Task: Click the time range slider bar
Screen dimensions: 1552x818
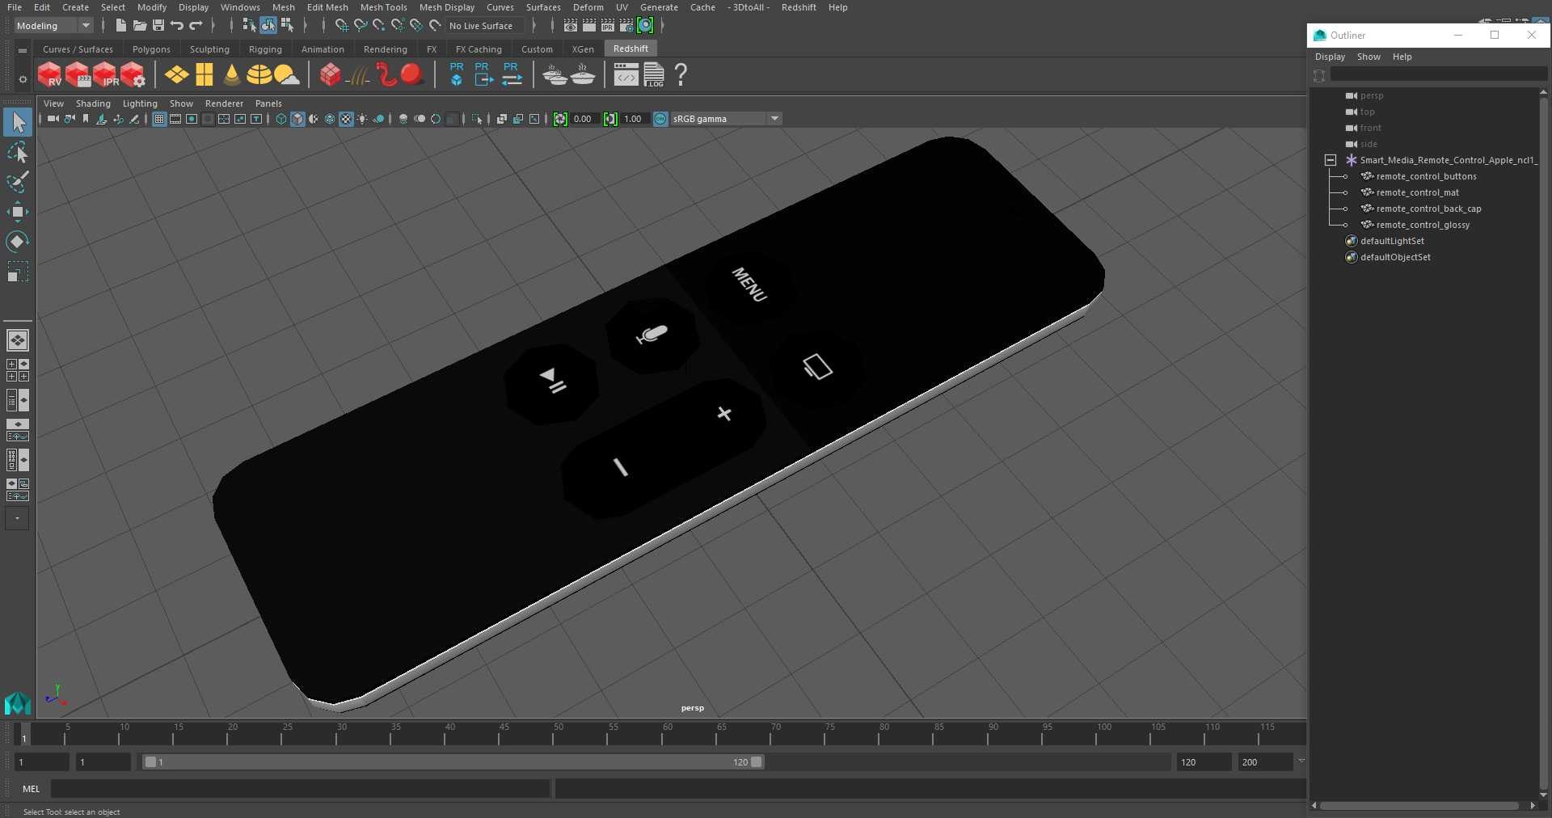Action: coord(453,762)
